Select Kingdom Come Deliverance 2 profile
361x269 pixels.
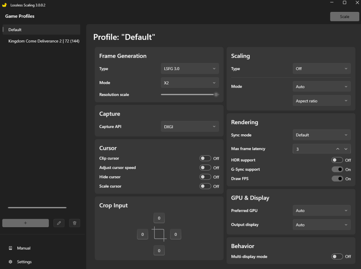(x=44, y=41)
